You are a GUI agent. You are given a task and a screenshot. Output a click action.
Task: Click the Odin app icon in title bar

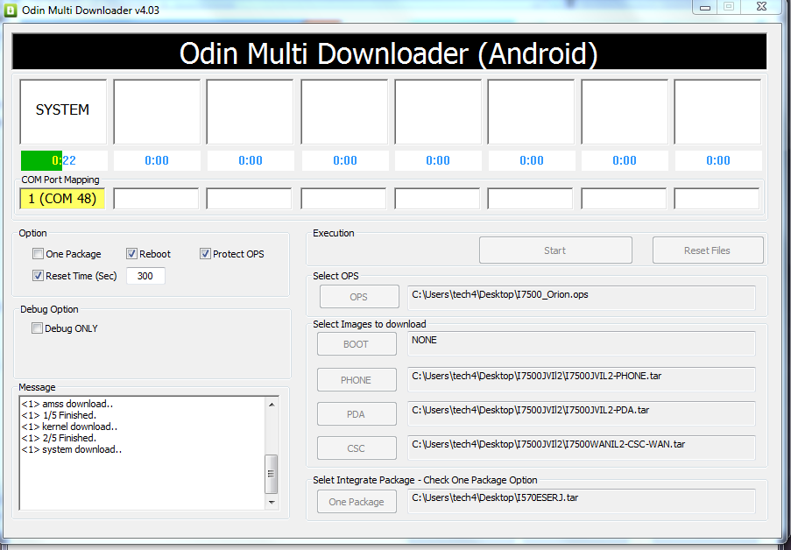(11, 11)
